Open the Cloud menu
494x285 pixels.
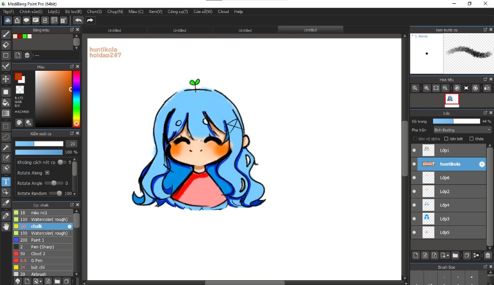223,12
